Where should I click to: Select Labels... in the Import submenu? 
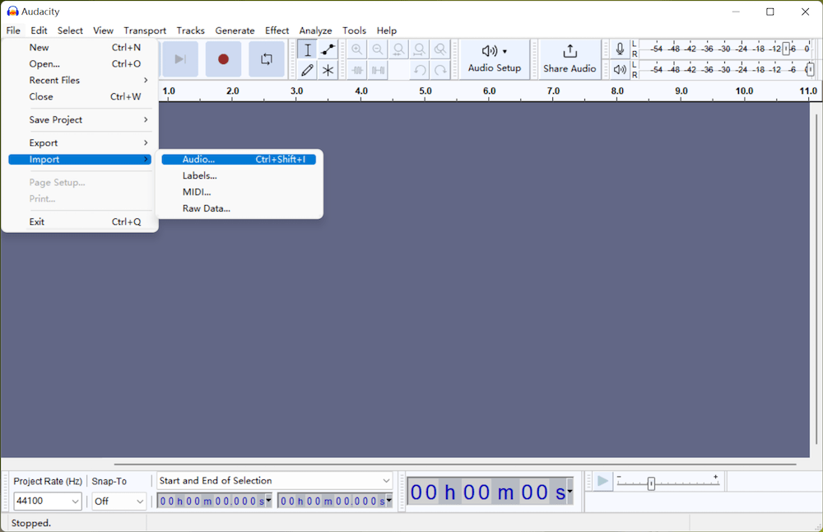(239, 175)
